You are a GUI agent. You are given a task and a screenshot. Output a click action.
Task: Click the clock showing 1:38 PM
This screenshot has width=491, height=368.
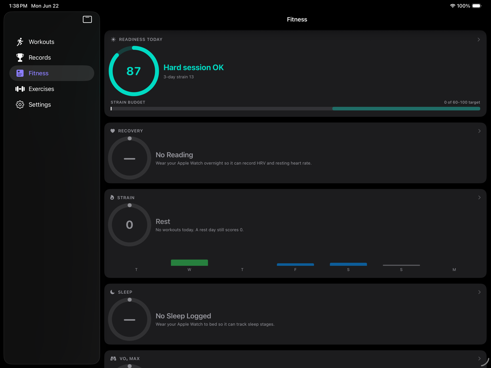click(x=18, y=6)
